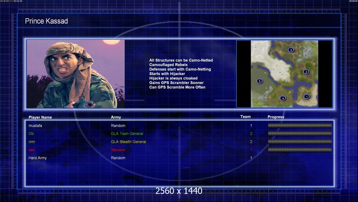
Task: Click Random army for sss
Action: point(118,150)
